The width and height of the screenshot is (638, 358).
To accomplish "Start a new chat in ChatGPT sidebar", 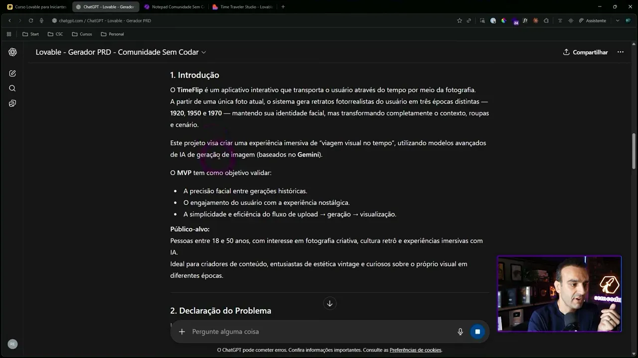I will click(12, 73).
